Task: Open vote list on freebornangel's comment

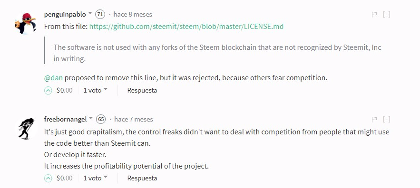Action: pos(95,178)
